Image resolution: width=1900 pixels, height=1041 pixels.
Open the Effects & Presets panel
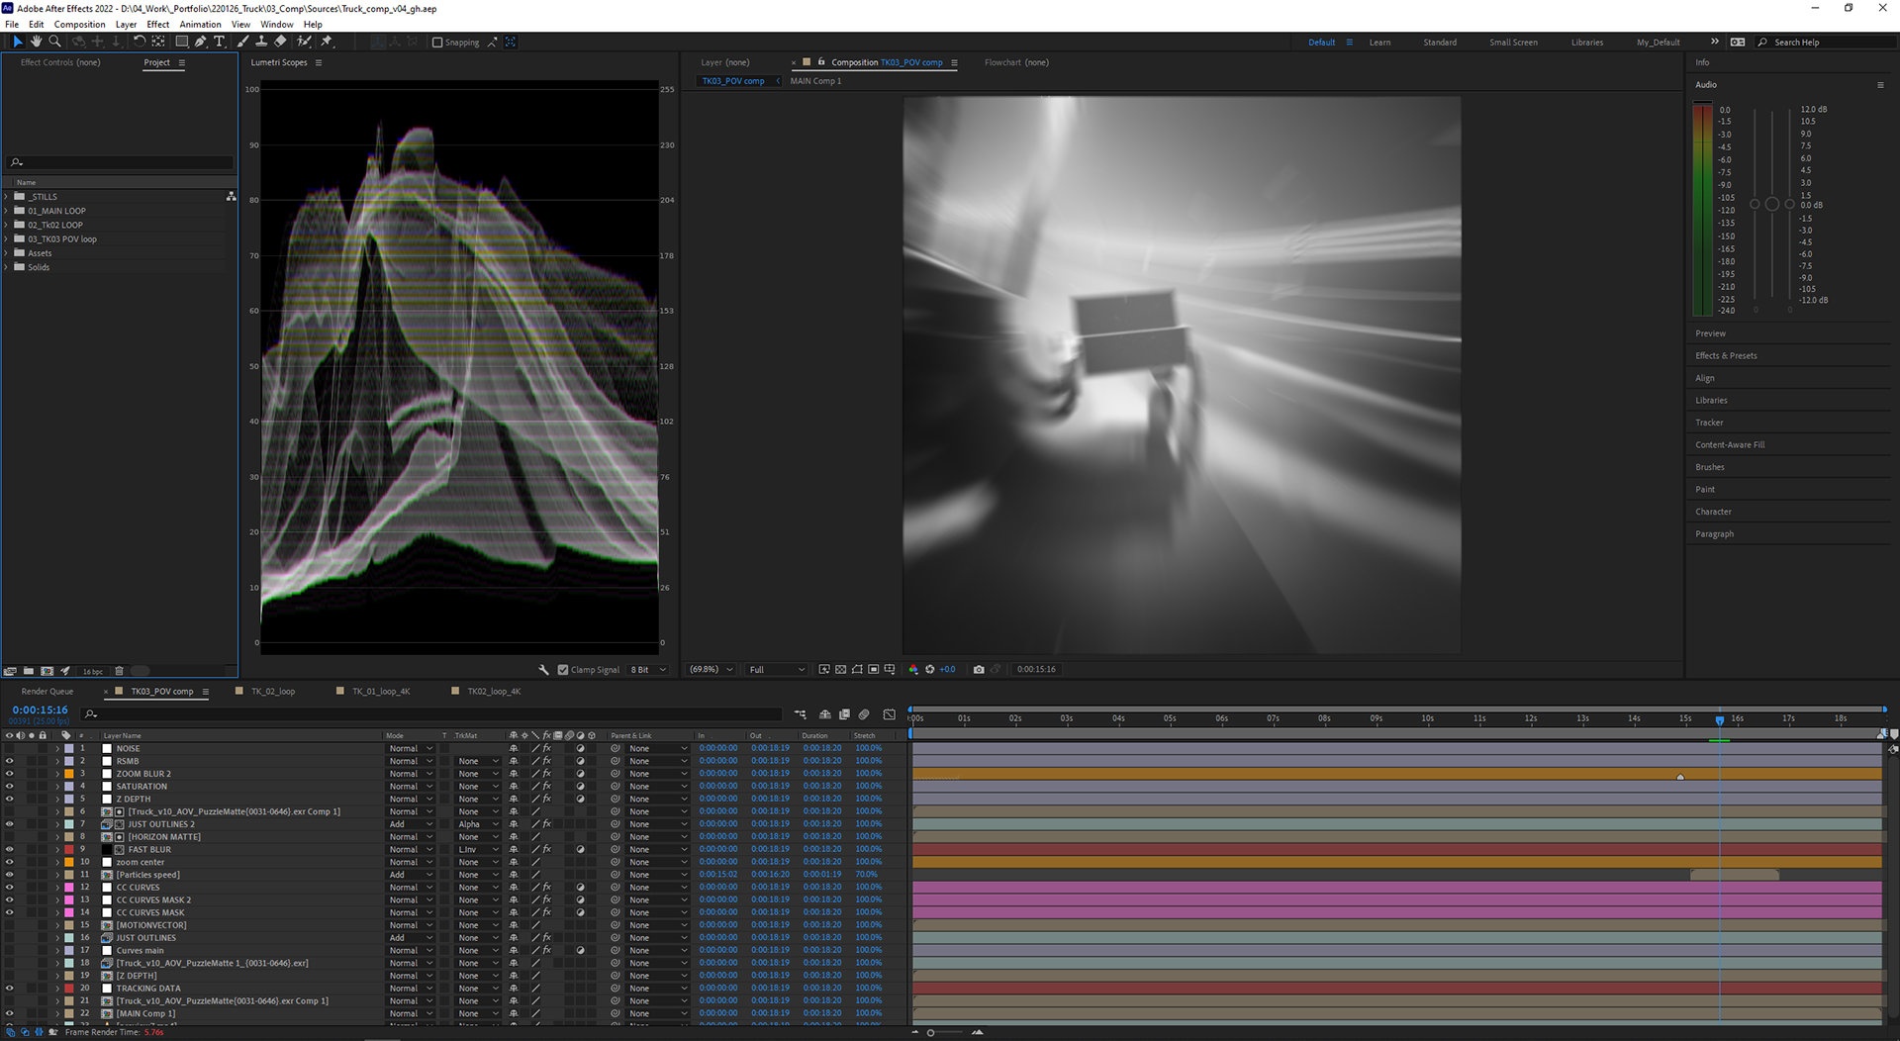[1726, 356]
